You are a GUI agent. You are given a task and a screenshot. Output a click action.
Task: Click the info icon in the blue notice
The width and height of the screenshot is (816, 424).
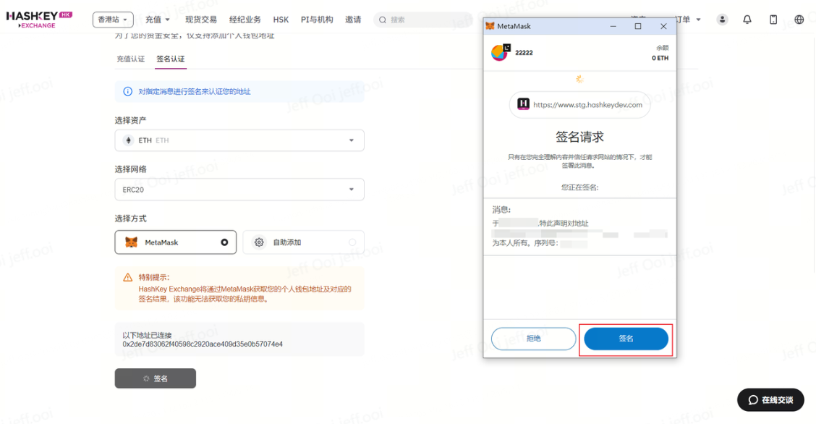[x=127, y=92]
